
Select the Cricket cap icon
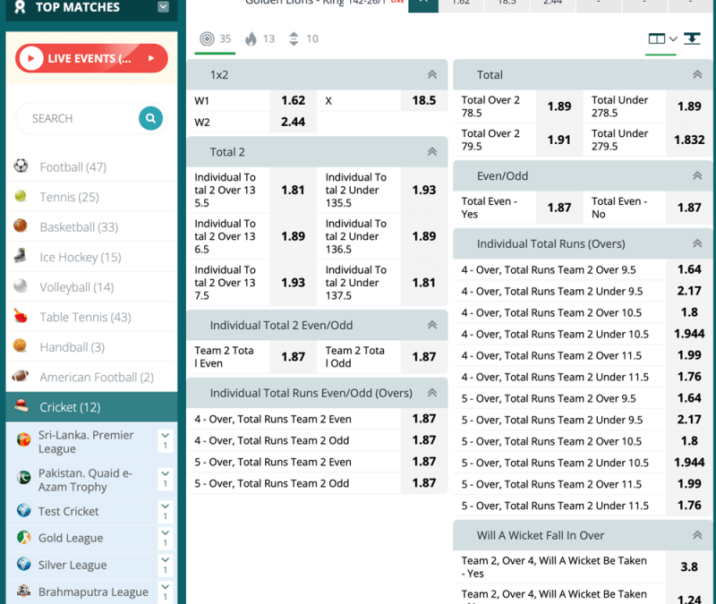pos(21,405)
